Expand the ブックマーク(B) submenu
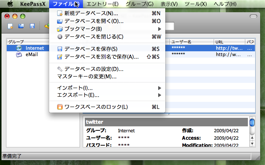The image size is (265, 165). 107,29
